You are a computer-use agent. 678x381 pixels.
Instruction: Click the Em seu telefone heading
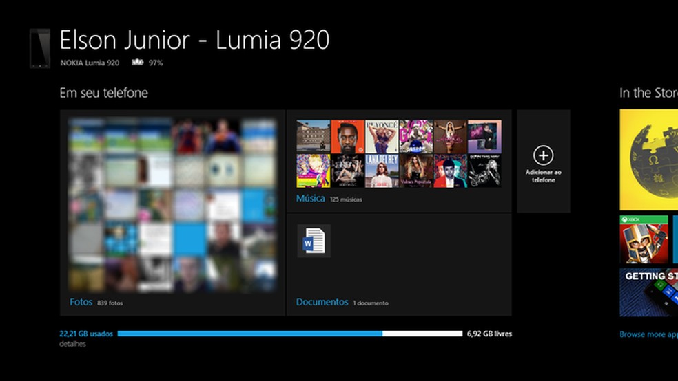104,93
